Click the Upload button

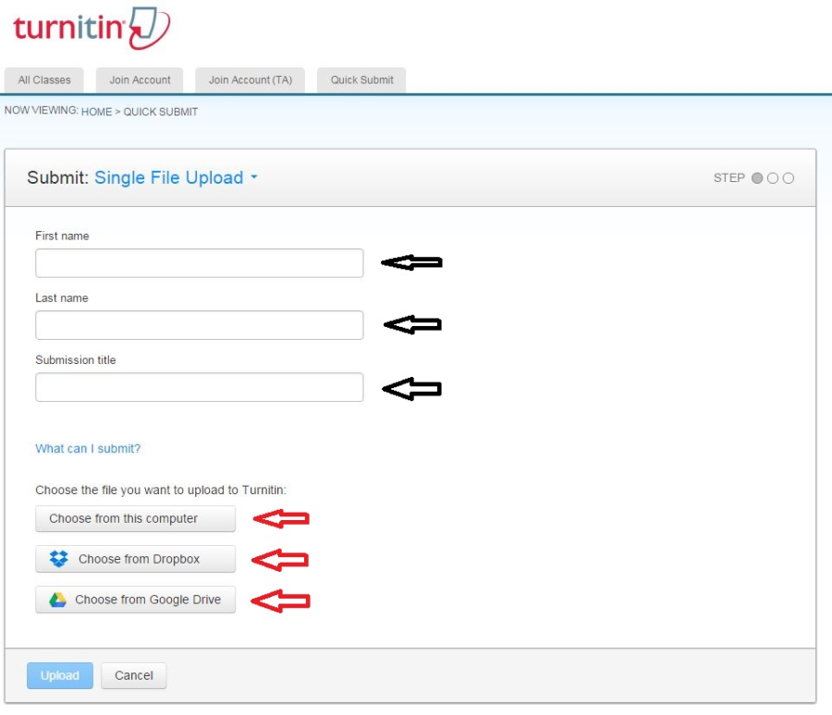click(x=60, y=676)
